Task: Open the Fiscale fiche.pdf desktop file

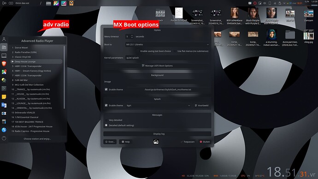Action: (x=179, y=15)
